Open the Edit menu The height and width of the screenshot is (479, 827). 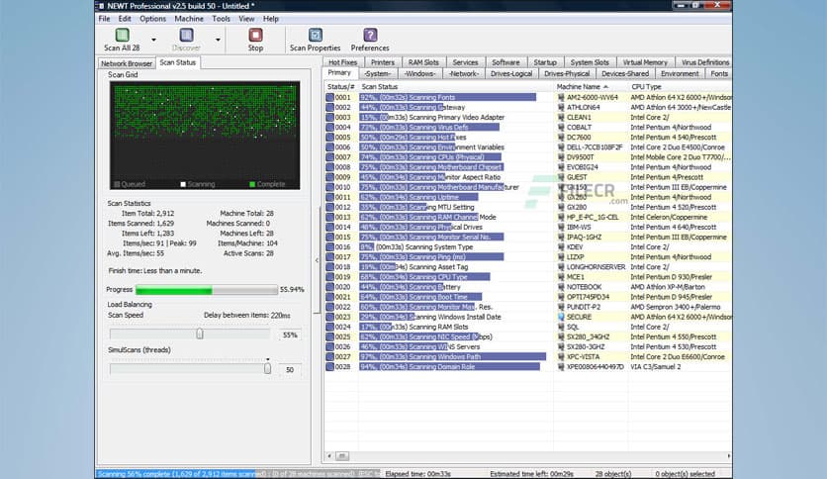click(125, 19)
